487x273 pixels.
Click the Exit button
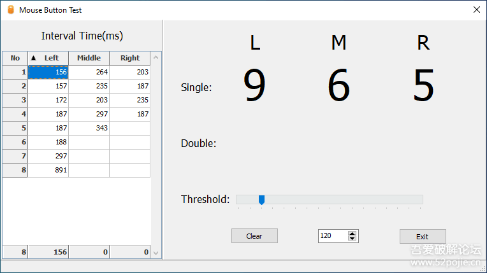tap(423, 237)
